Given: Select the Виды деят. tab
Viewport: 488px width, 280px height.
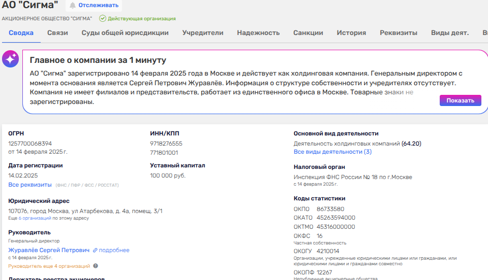Looking at the screenshot, I should click(x=449, y=33).
